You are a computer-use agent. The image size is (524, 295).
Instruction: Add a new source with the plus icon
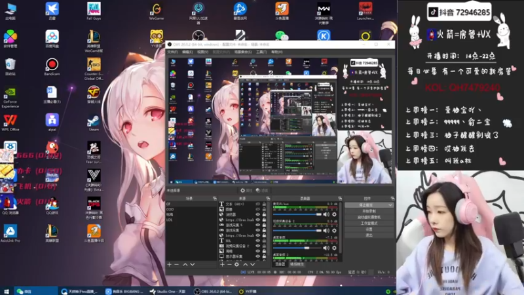[x=222, y=265]
